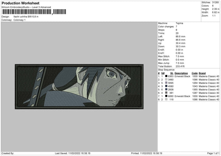
Task: Click 'Emerald Black' in stop row 1
Action: [182, 76]
